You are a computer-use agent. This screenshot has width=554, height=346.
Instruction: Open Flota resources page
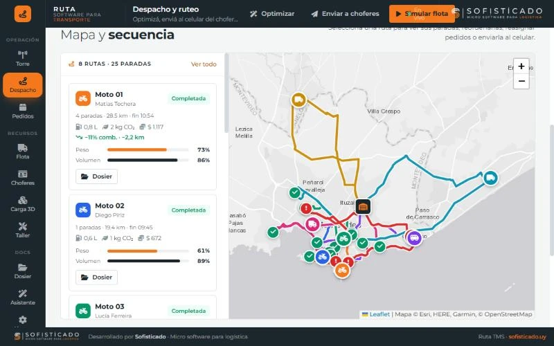(x=23, y=152)
